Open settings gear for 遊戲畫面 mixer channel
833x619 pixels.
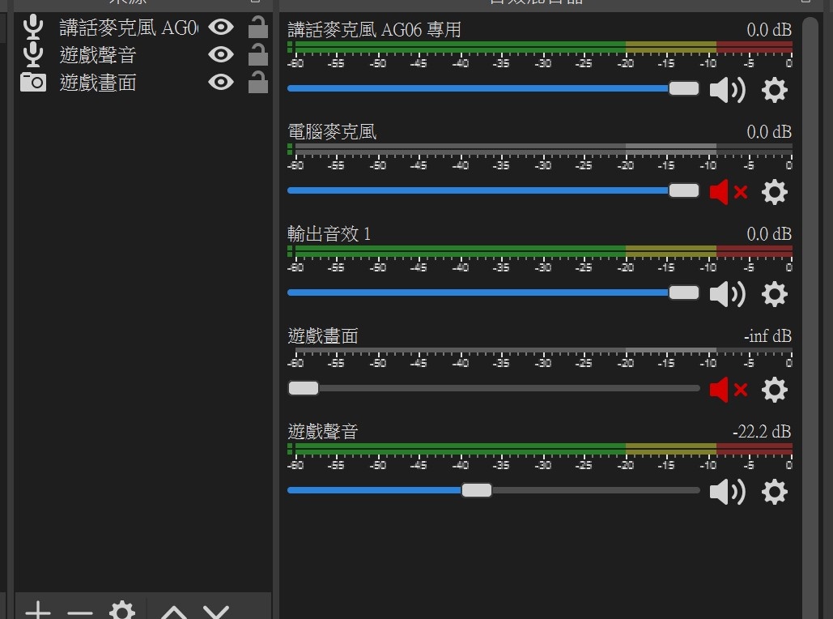(x=774, y=390)
